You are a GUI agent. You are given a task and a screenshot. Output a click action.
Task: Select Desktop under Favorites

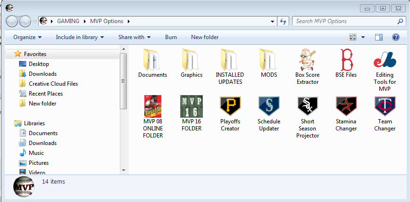tap(39, 64)
